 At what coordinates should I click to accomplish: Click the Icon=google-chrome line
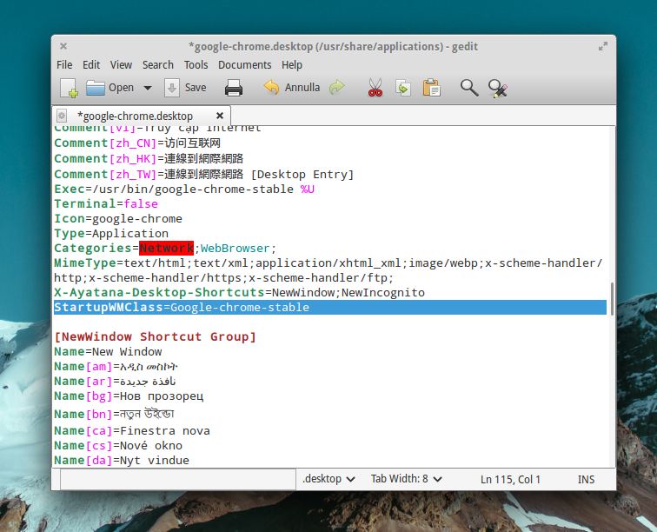(x=118, y=218)
